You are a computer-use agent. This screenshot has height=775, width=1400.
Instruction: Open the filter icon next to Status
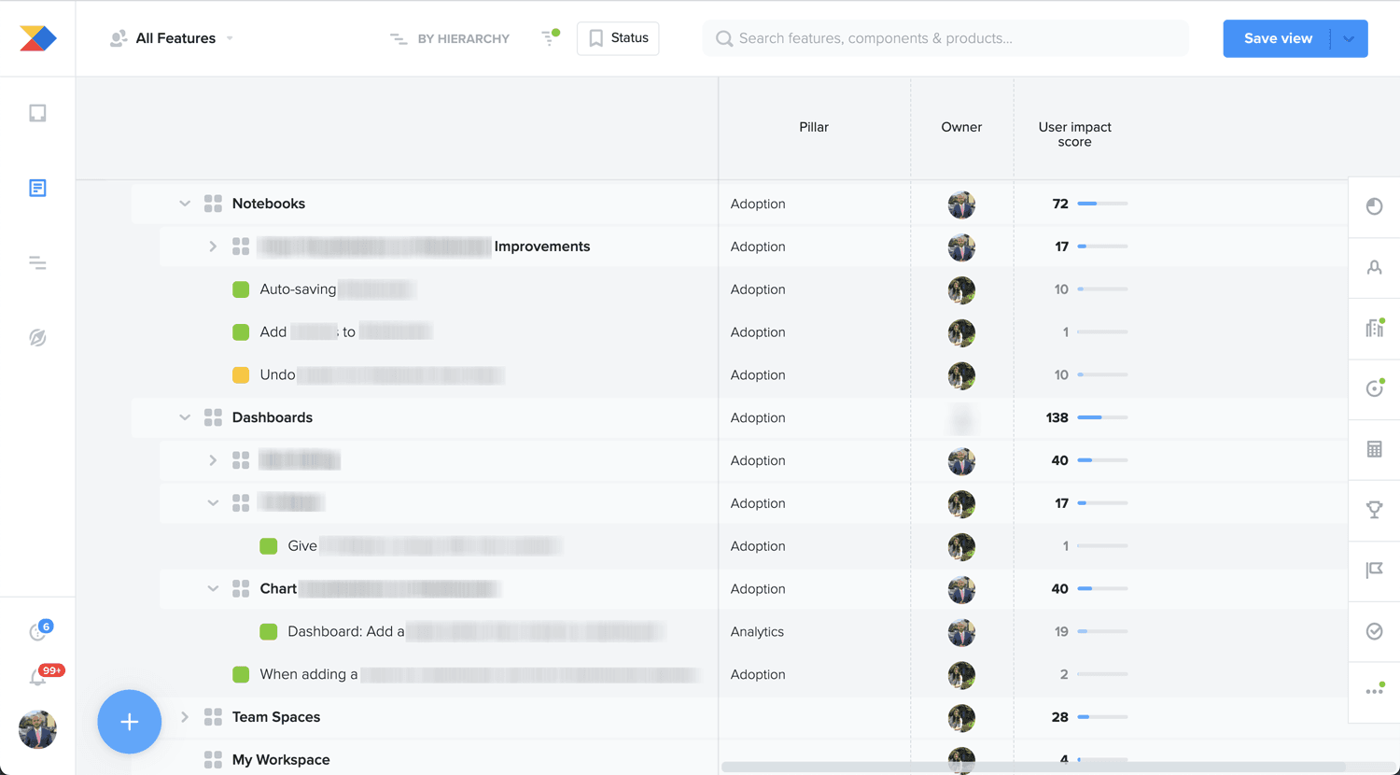(x=550, y=38)
